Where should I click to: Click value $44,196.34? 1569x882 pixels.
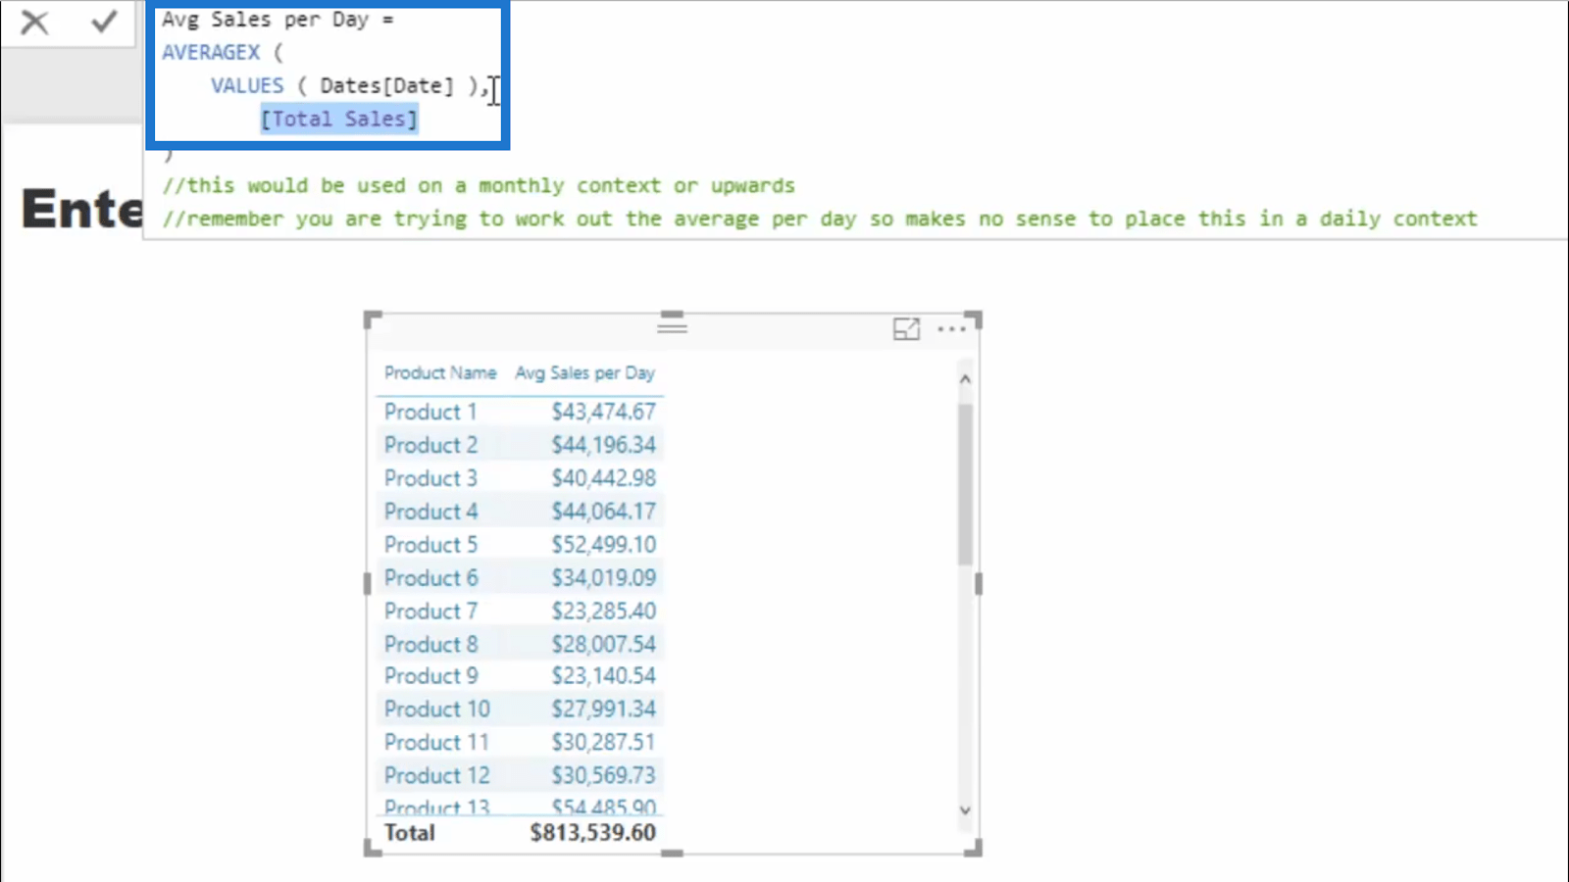tap(603, 445)
